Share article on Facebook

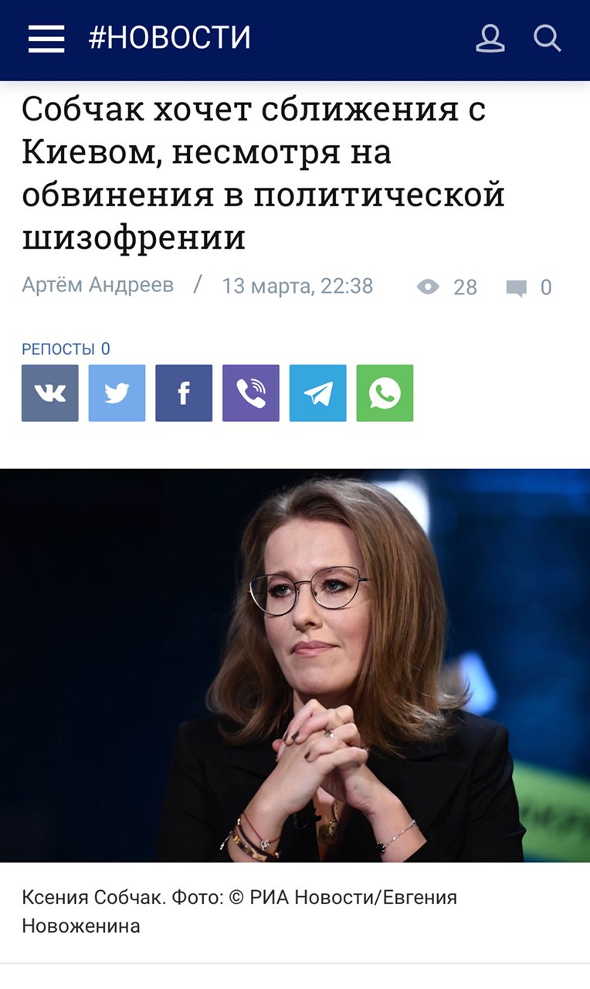point(184,393)
